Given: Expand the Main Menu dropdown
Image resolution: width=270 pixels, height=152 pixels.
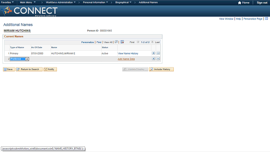Looking at the screenshot, I should click(28, 3).
